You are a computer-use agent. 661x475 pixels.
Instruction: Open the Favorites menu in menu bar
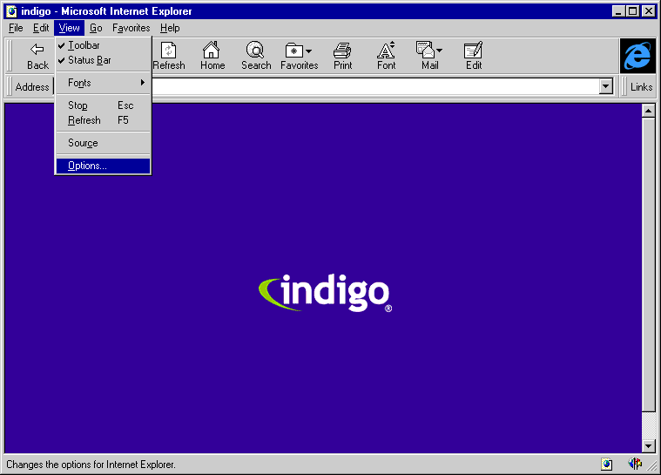[132, 28]
